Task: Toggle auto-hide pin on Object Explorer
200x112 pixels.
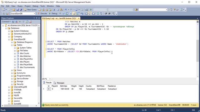Action: coord(37,18)
